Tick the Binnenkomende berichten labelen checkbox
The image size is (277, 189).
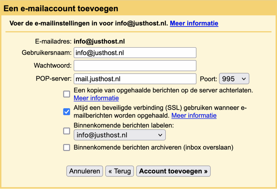pyautogui.click(x=67, y=131)
